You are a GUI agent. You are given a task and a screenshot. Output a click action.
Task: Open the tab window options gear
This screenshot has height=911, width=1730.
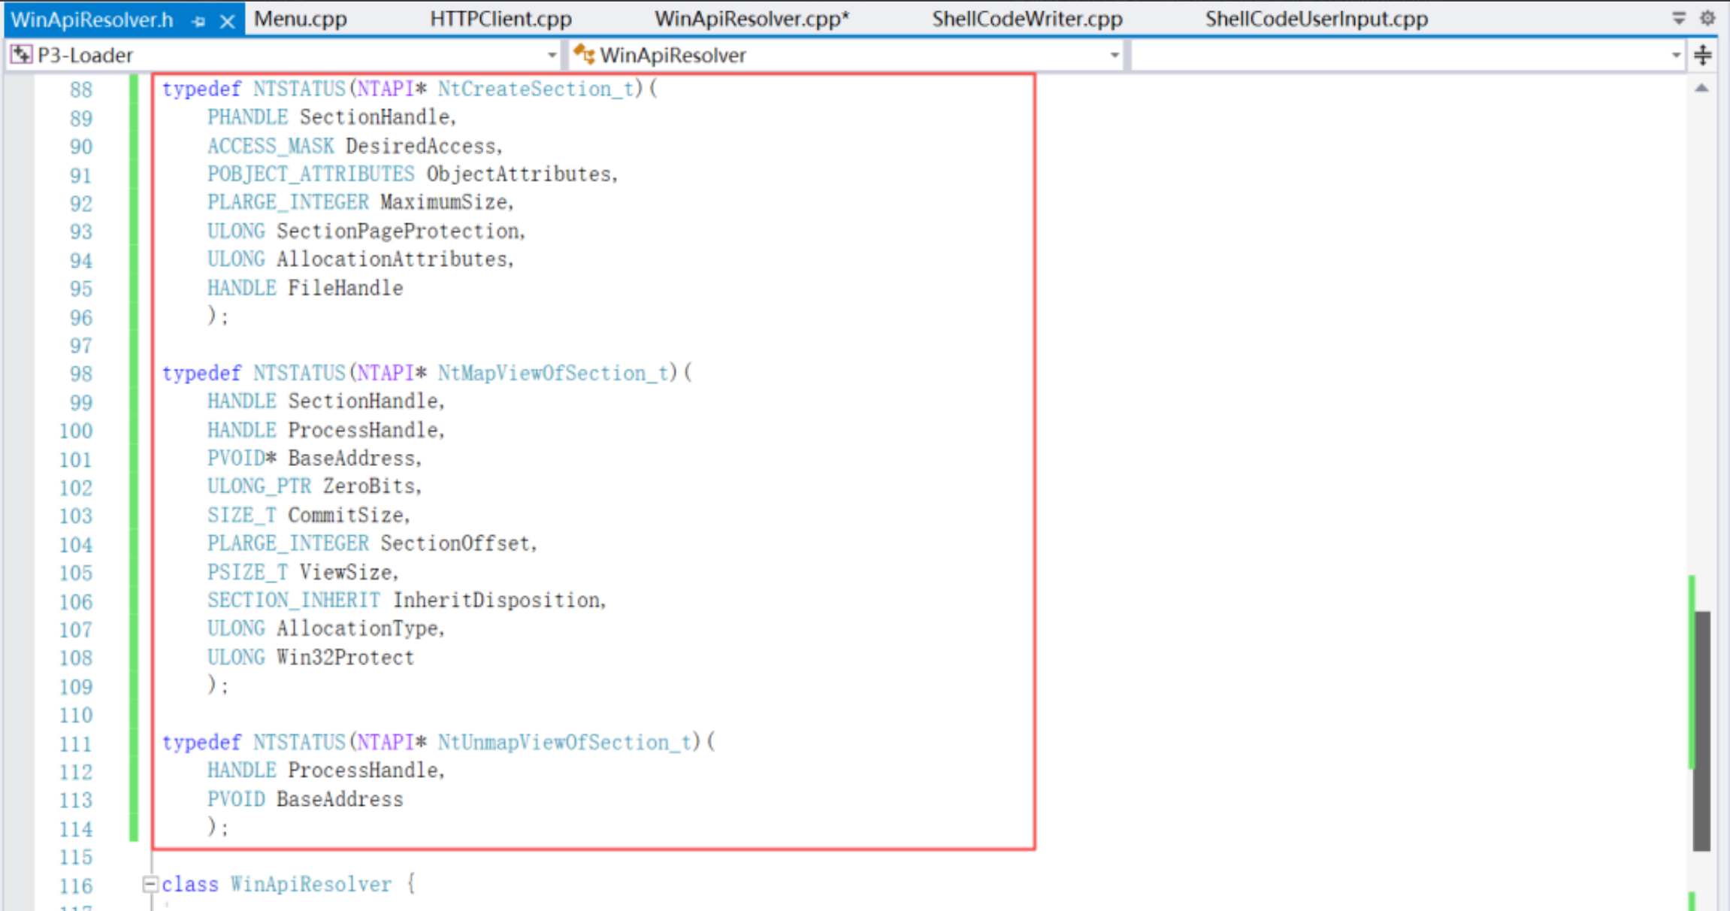(x=1707, y=17)
